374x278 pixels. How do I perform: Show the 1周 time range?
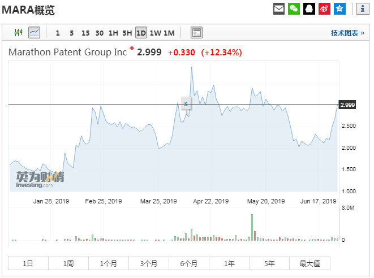[x=68, y=263]
